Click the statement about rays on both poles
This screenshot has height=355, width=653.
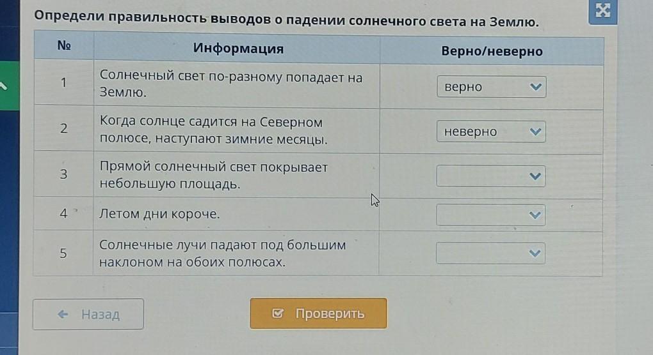point(222,253)
